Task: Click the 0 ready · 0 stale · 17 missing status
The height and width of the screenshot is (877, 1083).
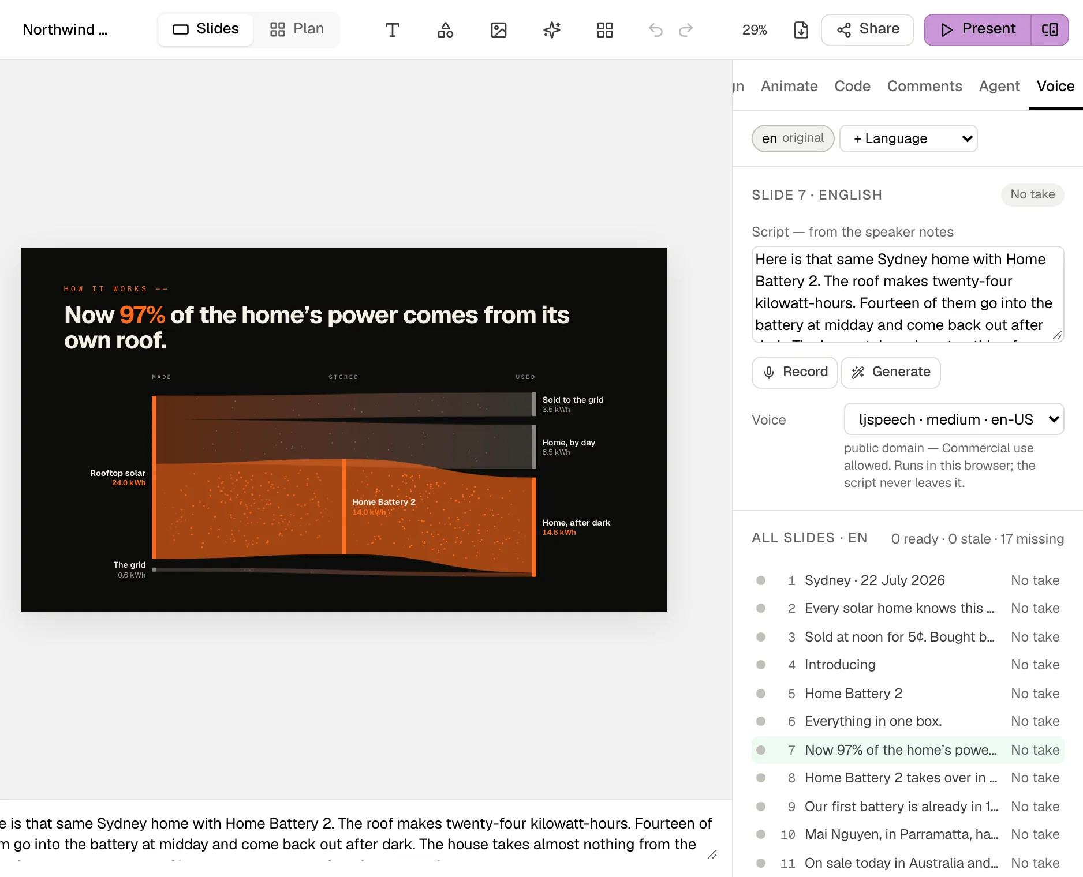Action: point(977,539)
